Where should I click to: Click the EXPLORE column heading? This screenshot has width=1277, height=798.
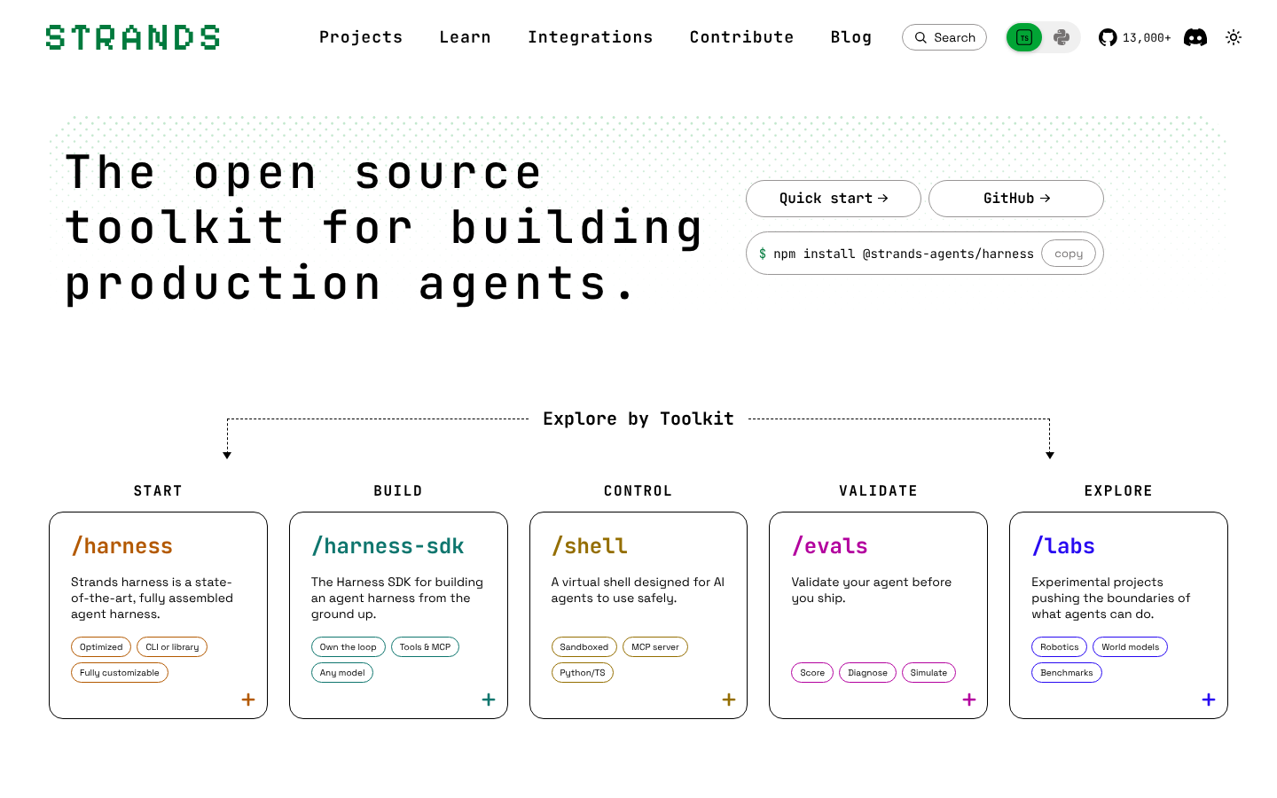[x=1118, y=491]
